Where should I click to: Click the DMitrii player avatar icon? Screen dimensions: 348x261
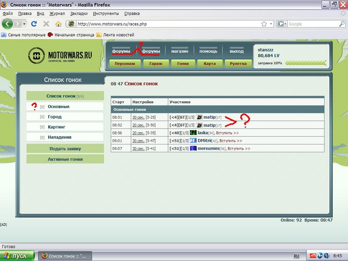193,141
